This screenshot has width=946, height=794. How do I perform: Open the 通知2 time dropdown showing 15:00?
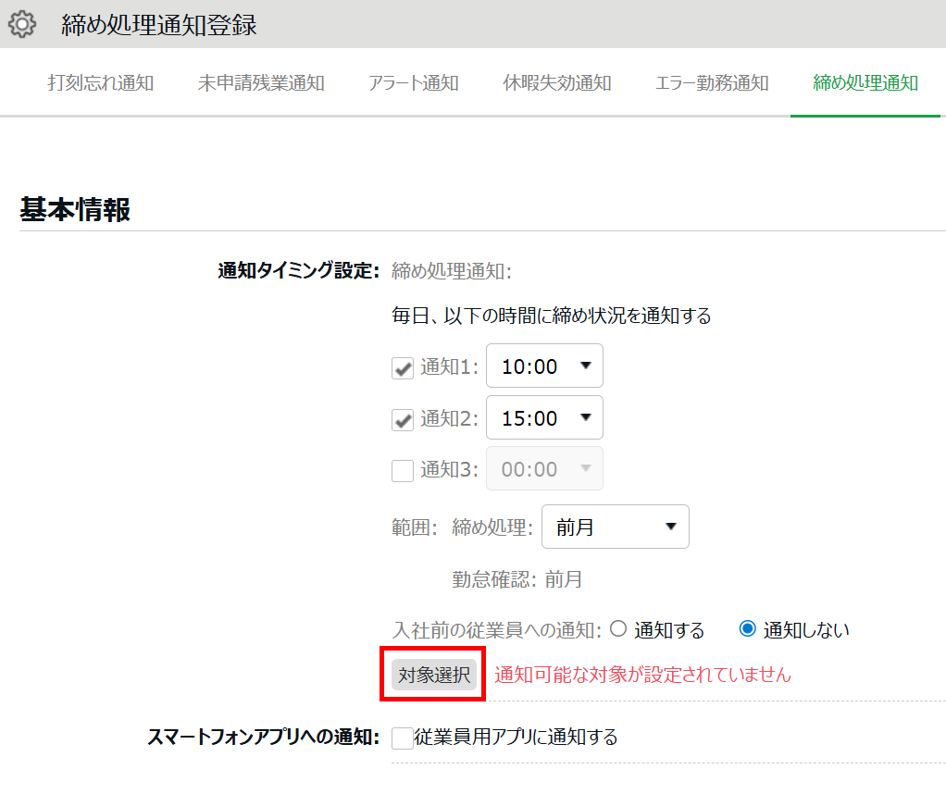(x=544, y=417)
